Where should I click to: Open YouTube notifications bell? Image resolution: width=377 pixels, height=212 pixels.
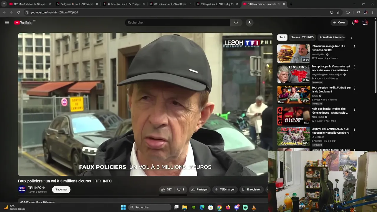pyautogui.click(x=354, y=23)
